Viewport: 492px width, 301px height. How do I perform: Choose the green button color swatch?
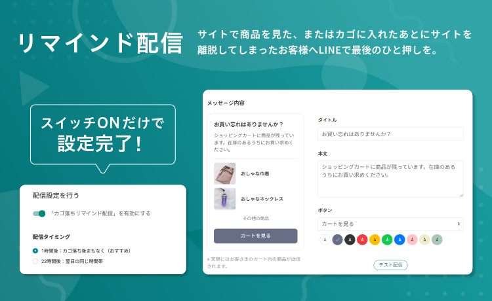[x=387, y=239]
